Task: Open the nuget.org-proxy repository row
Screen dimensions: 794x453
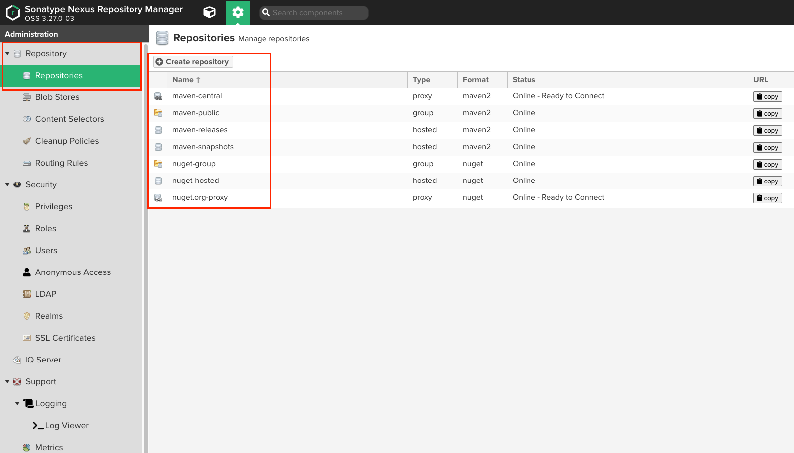Action: 471,198
